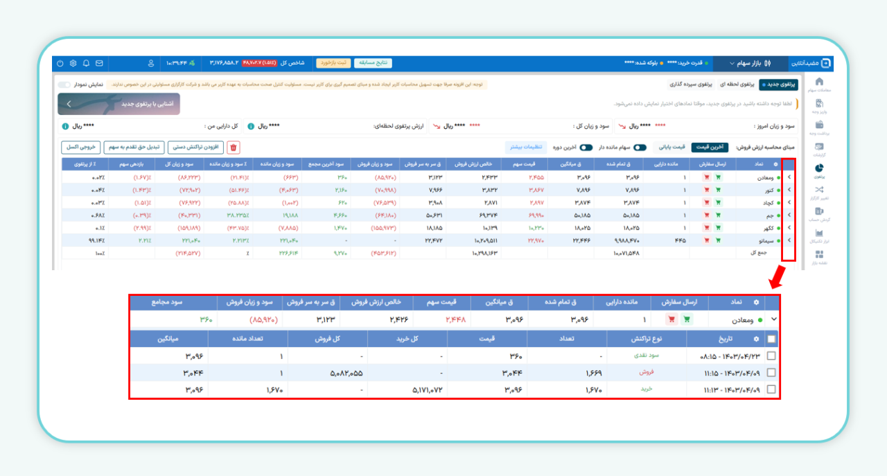Image resolution: width=887 pixels, height=476 pixels.
Task: Click the نقشه بازار grid icon
Action: tap(819, 255)
